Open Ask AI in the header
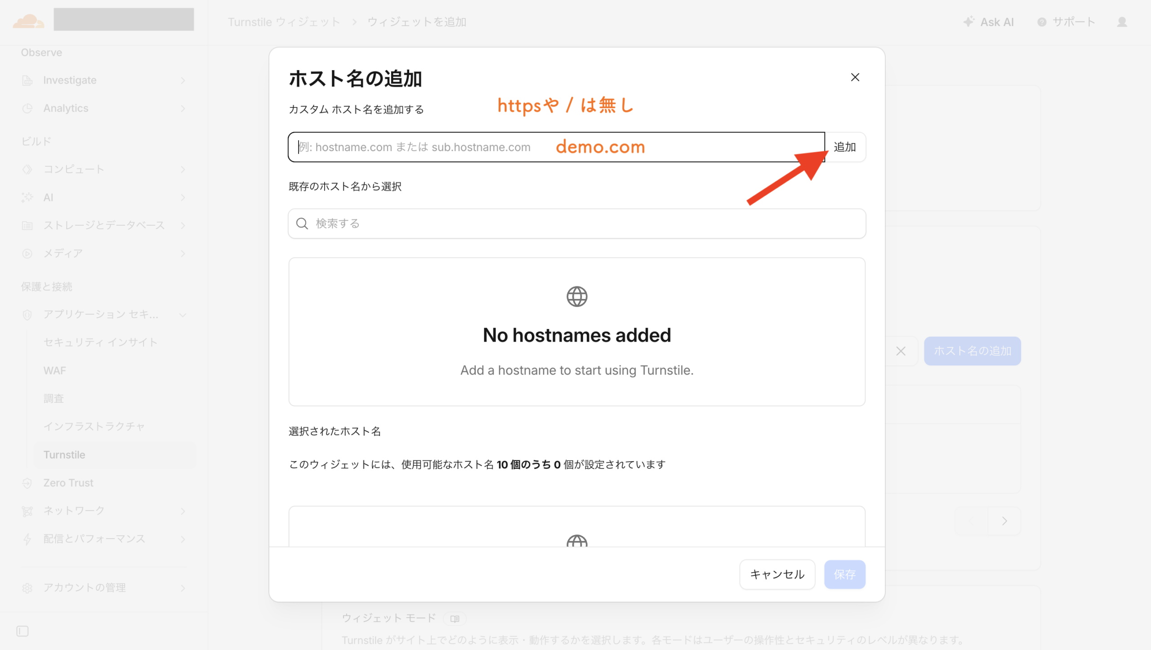This screenshot has height=650, width=1151. [989, 22]
